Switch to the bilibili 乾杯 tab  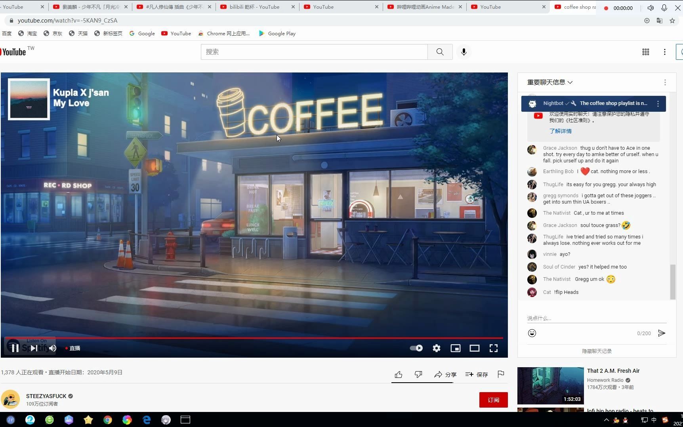click(x=254, y=7)
